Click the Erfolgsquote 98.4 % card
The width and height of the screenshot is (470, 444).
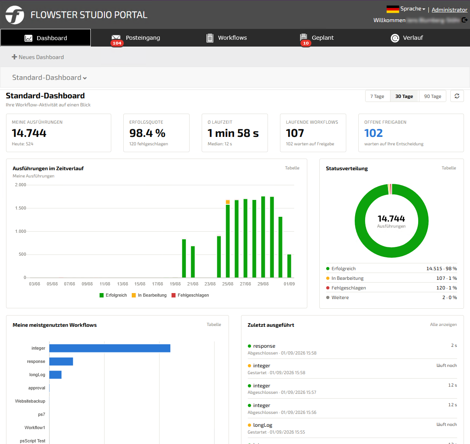coord(157,133)
